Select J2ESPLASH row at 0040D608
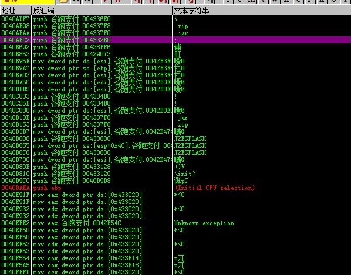The height and width of the screenshot is (275, 351). (176, 138)
